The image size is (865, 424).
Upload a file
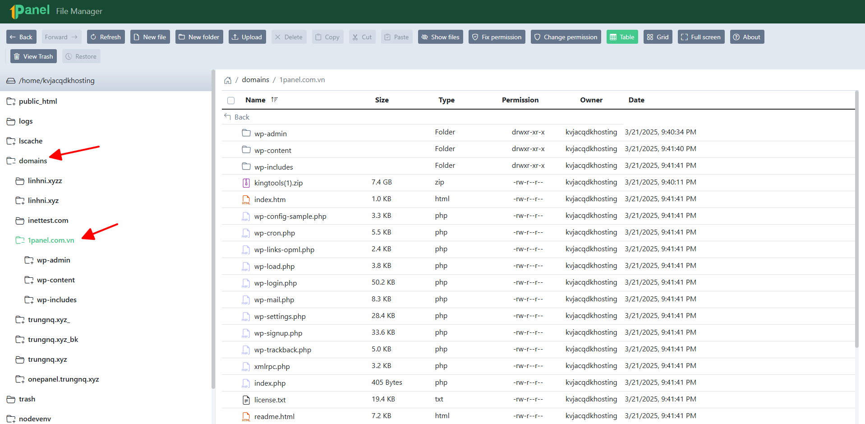click(247, 37)
